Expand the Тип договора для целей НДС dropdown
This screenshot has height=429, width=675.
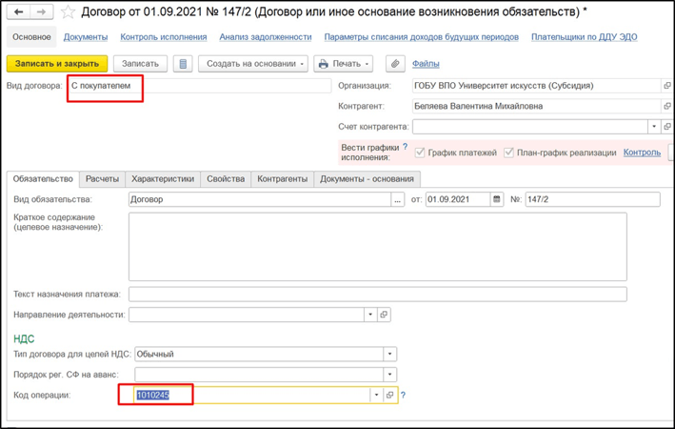(x=389, y=354)
